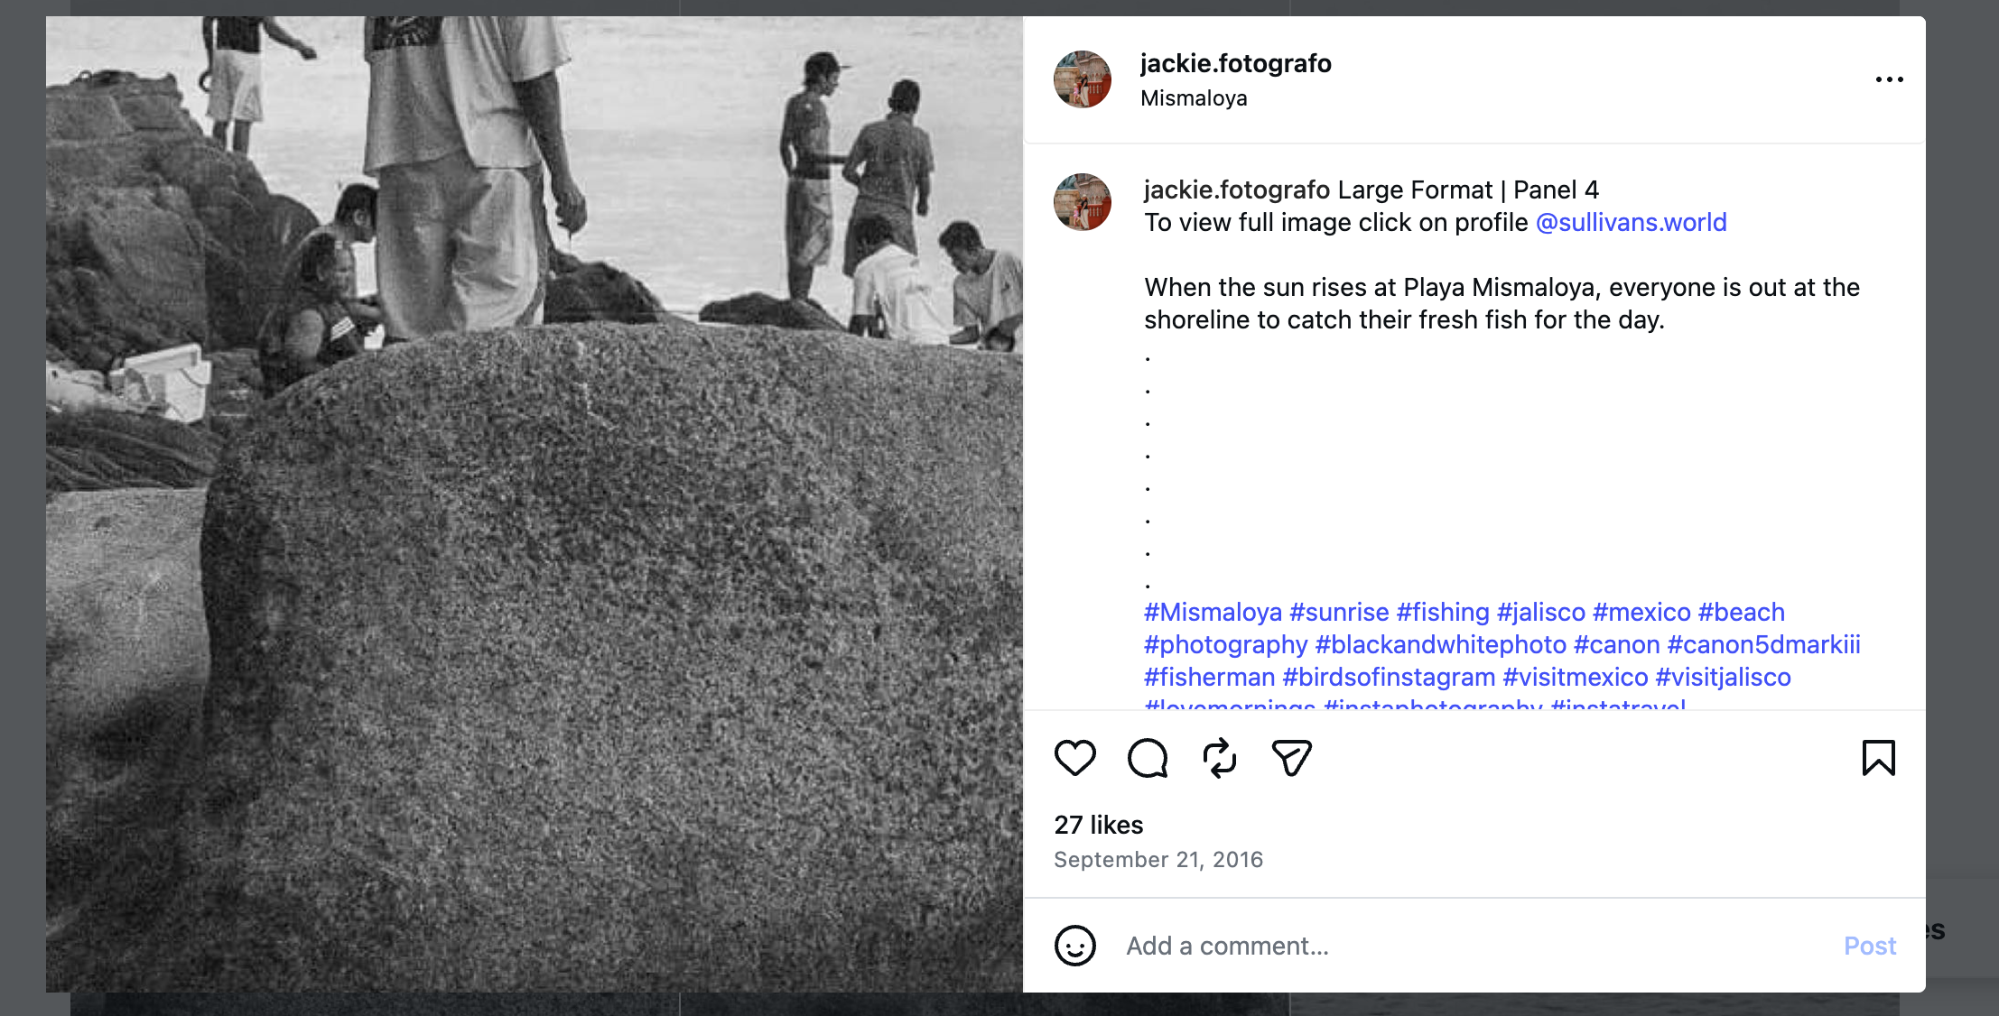Visit the @sullivans.world profile mention
The height and width of the screenshot is (1016, 1999).
pos(1631,222)
